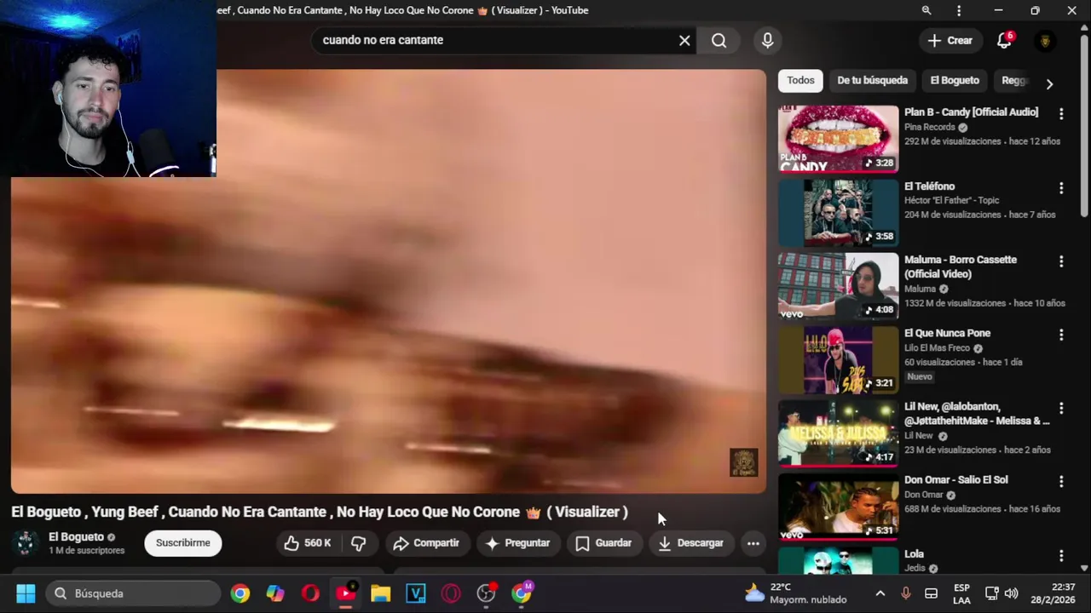Open options for Don Omar video

1061,481
